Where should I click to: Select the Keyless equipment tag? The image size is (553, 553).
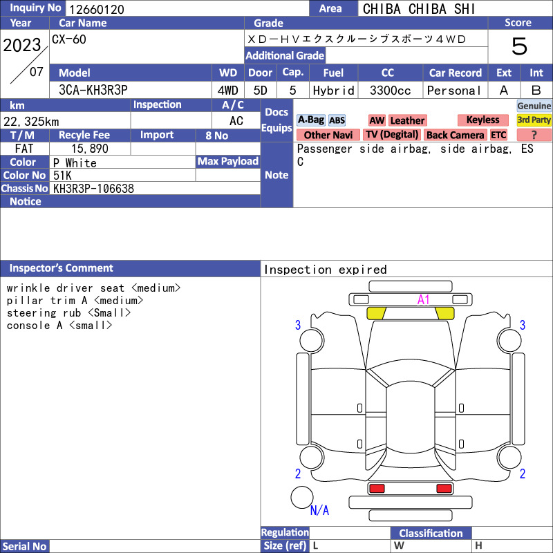pyautogui.click(x=482, y=120)
